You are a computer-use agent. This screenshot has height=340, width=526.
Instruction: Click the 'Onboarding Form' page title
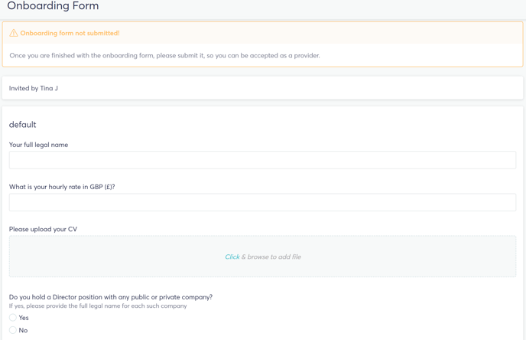coord(53,5)
